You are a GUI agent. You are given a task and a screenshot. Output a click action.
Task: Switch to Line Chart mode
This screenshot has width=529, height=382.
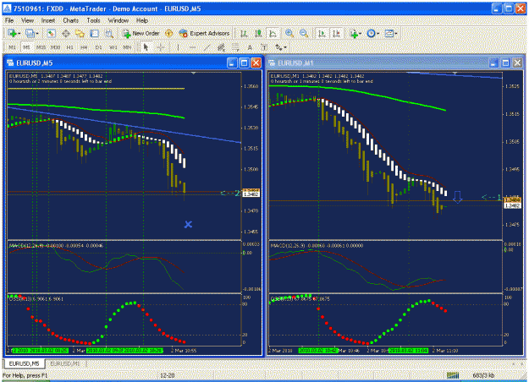(273, 33)
